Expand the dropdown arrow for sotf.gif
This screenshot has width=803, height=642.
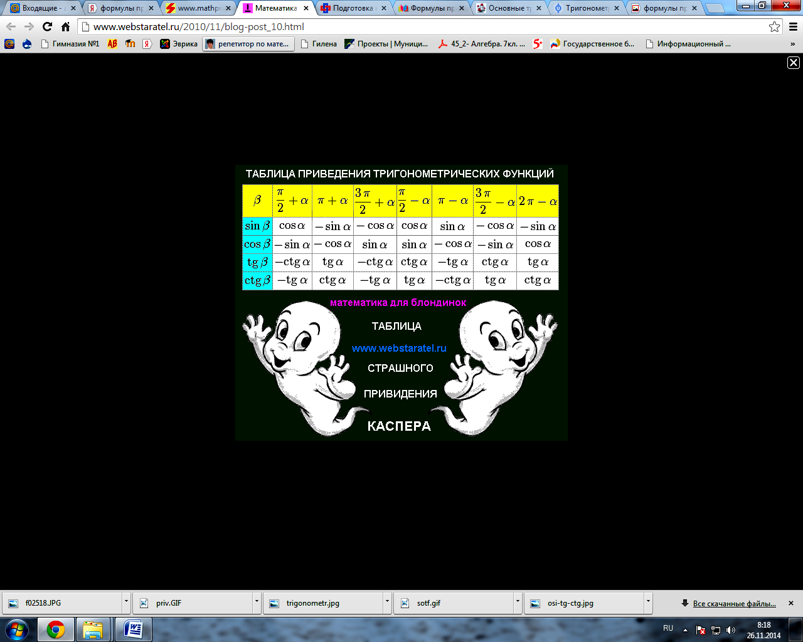518,603
